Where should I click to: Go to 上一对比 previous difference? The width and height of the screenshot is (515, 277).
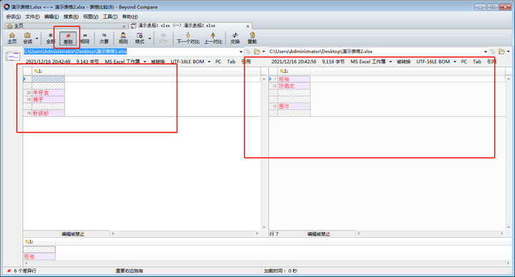[213, 38]
